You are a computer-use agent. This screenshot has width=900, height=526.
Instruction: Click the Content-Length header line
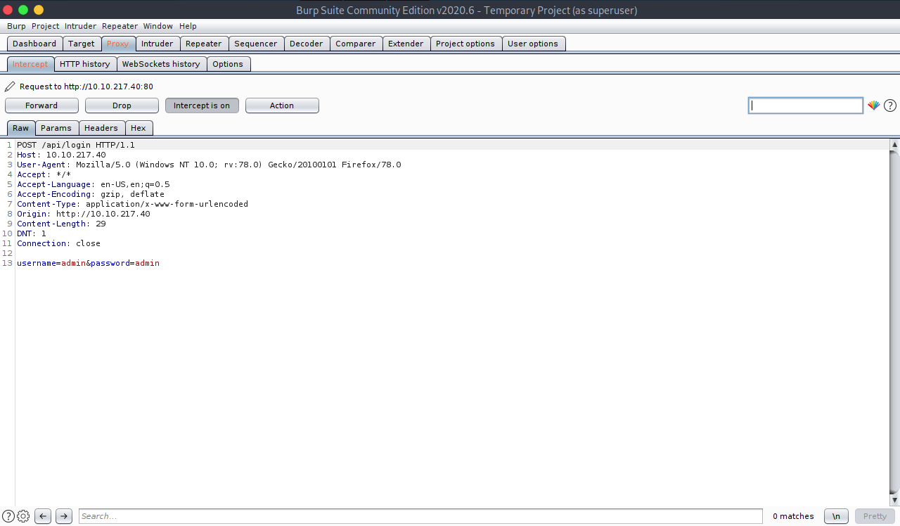(x=61, y=224)
